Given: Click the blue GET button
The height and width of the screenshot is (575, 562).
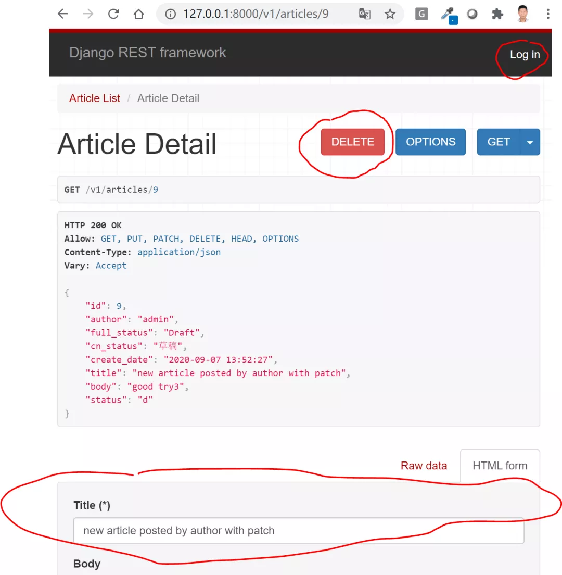Looking at the screenshot, I should [x=498, y=142].
